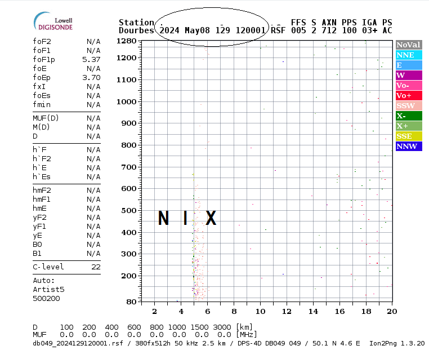
Task: Click the Vo+ red legend swatch
Action: coord(408,96)
